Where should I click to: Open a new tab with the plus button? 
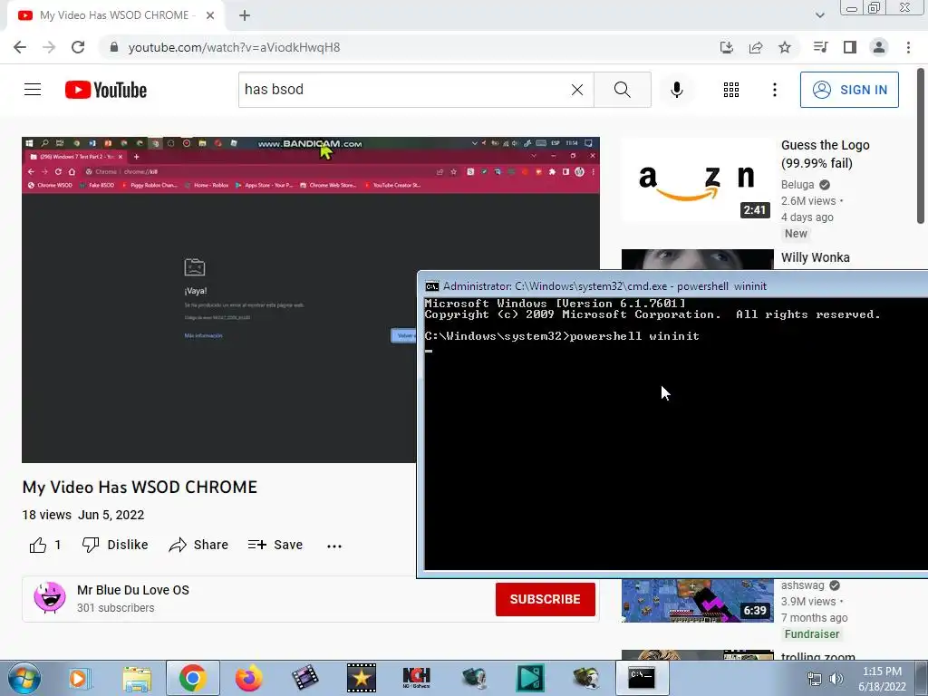pos(245,15)
